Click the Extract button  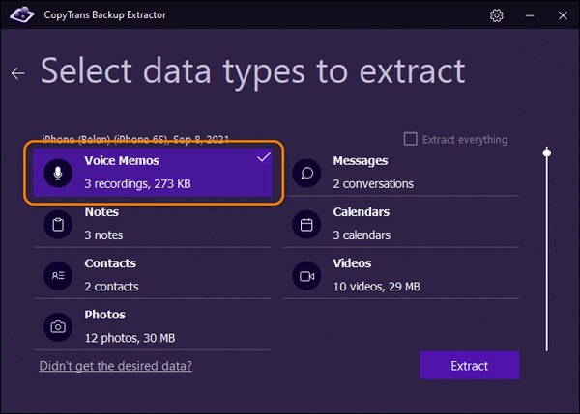[470, 365]
